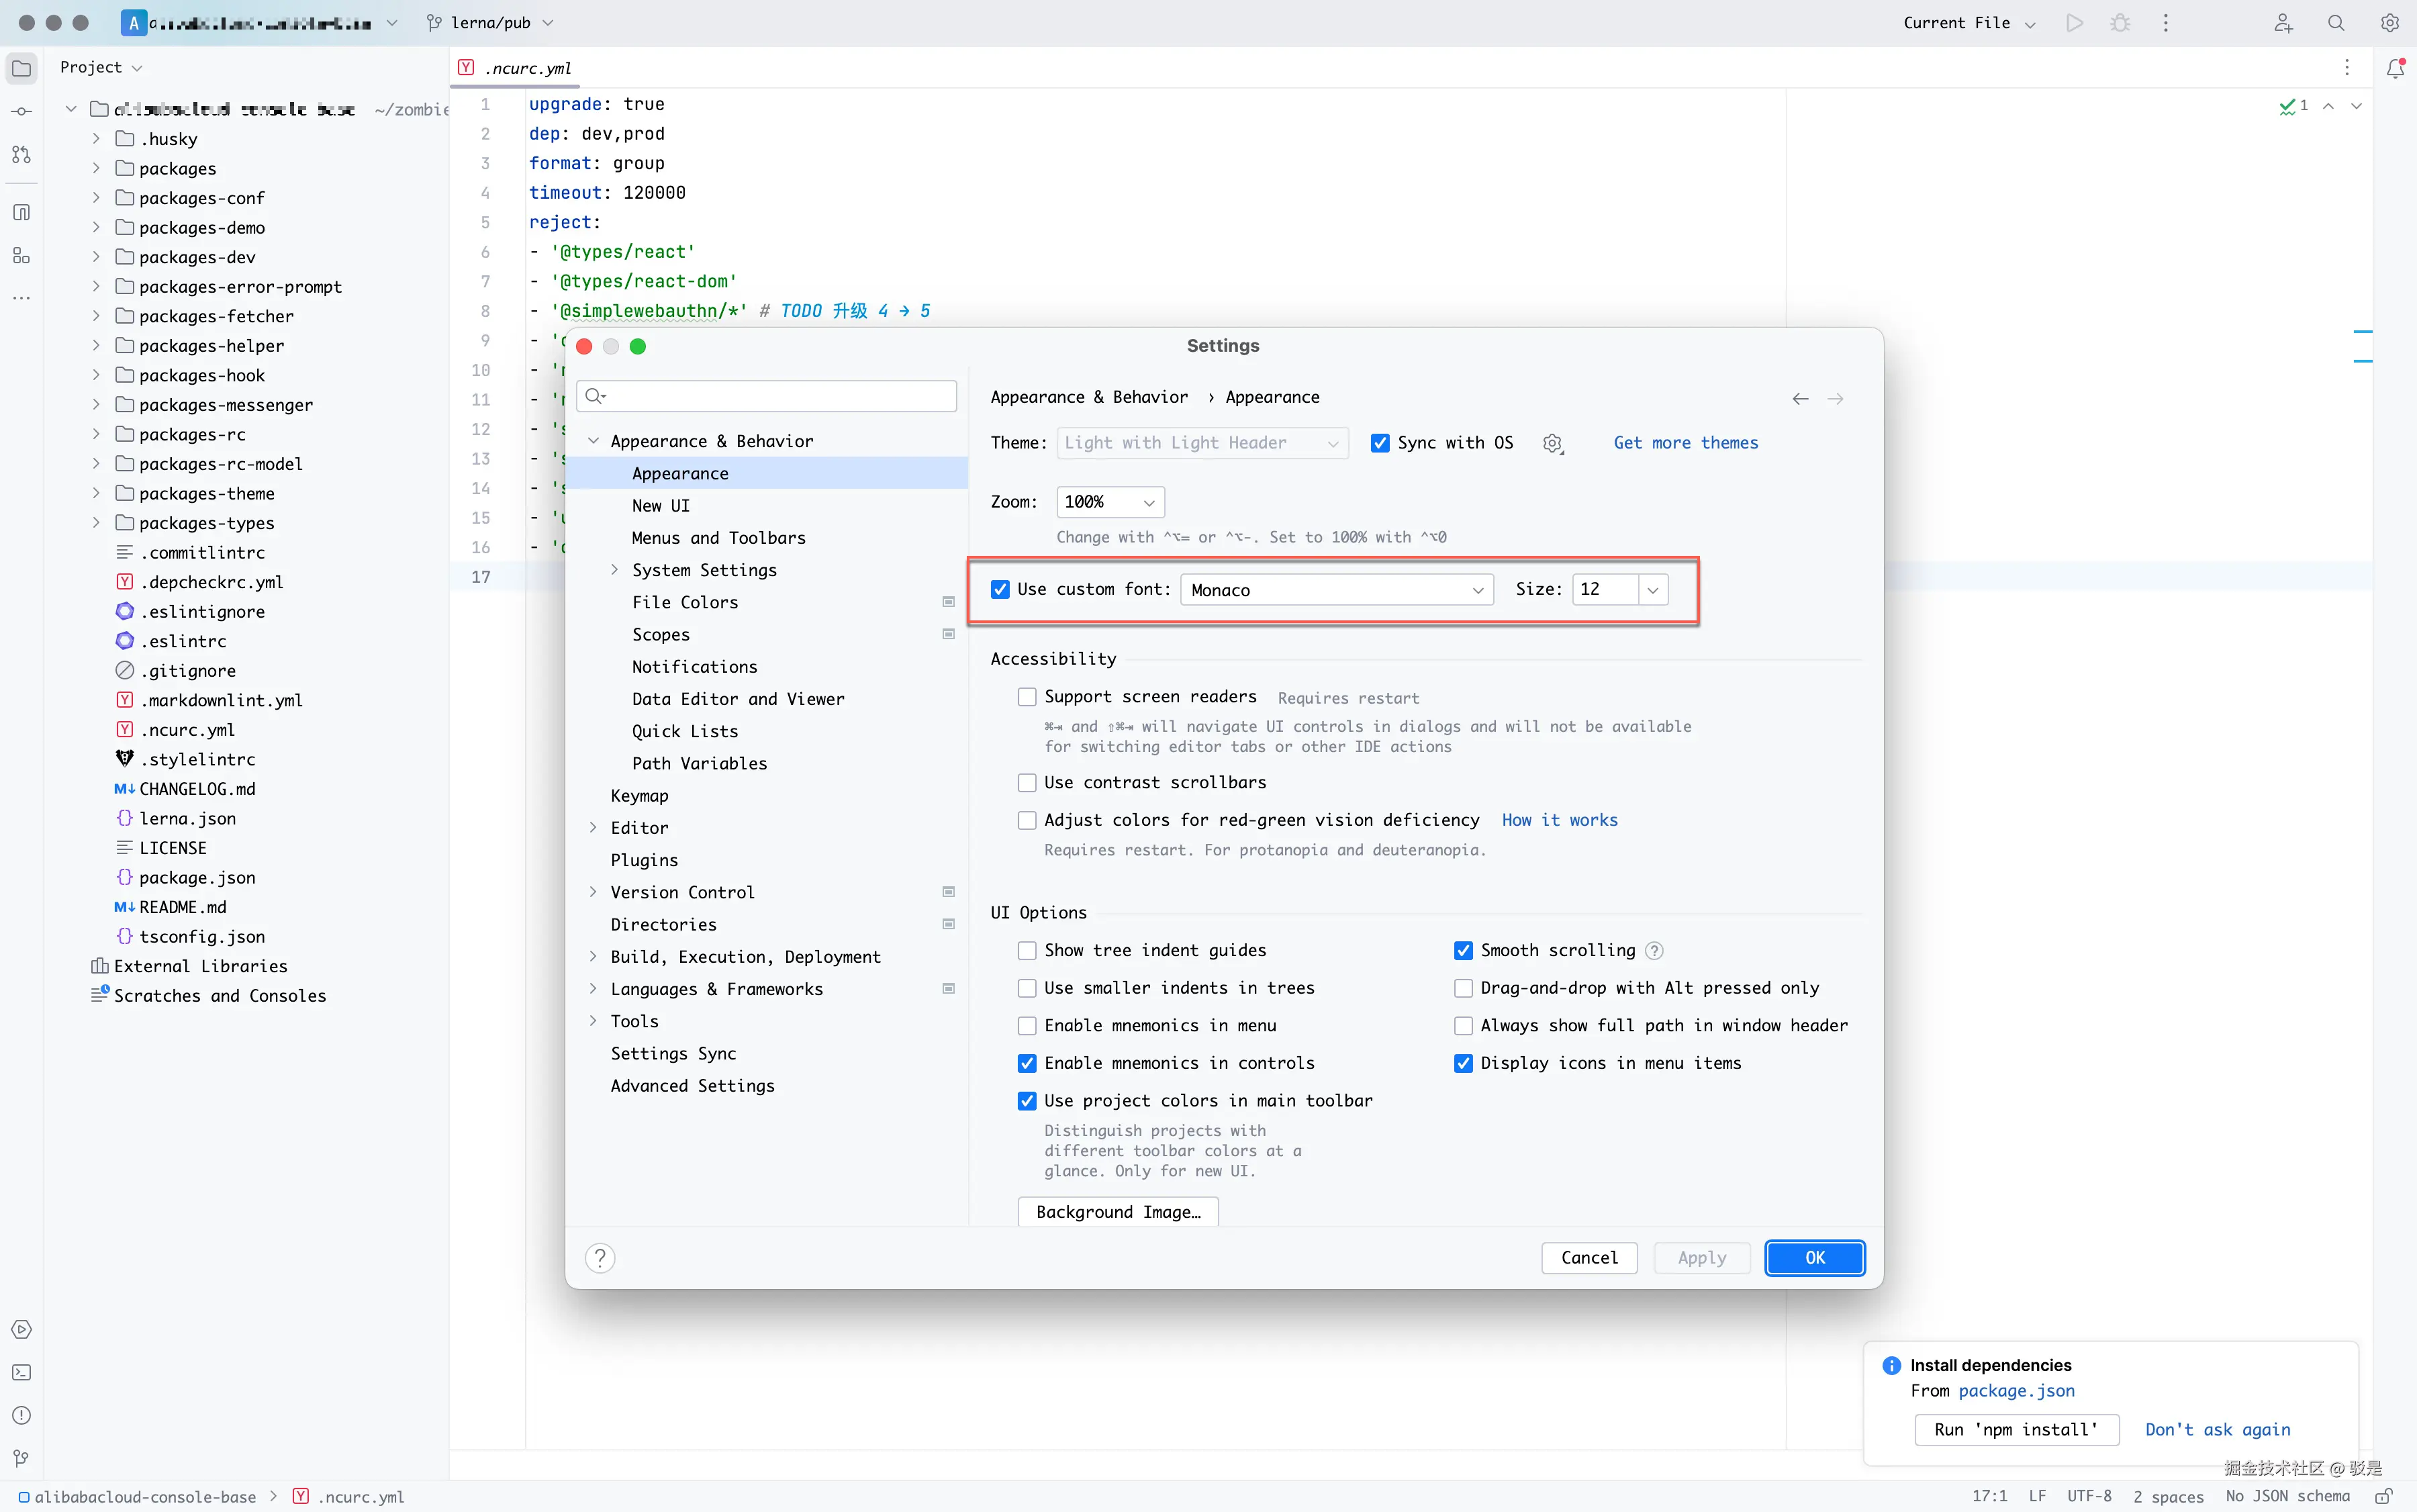Open the Monaco custom font dropdown
Screen dimensions: 2417x1512
coord(1336,590)
